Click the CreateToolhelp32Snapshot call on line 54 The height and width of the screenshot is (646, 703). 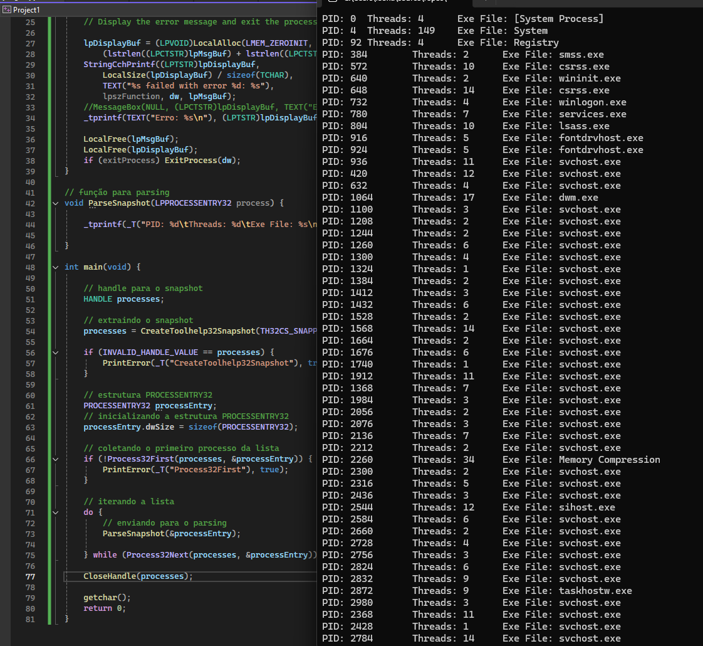(197, 331)
